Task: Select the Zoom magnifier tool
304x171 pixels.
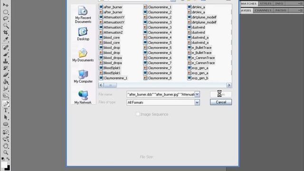Action: point(6,152)
